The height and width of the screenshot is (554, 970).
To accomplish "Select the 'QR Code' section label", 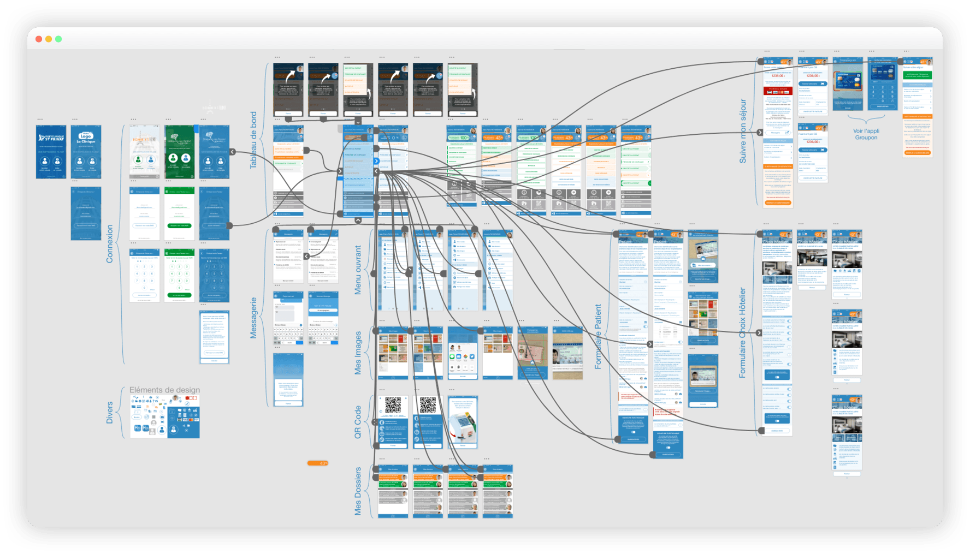I will pyautogui.click(x=358, y=422).
